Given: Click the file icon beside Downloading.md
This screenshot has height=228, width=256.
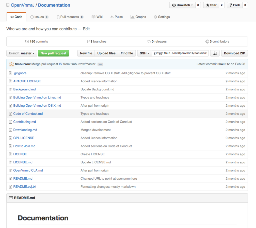Looking at the screenshot, I should pyautogui.click(x=11, y=130).
